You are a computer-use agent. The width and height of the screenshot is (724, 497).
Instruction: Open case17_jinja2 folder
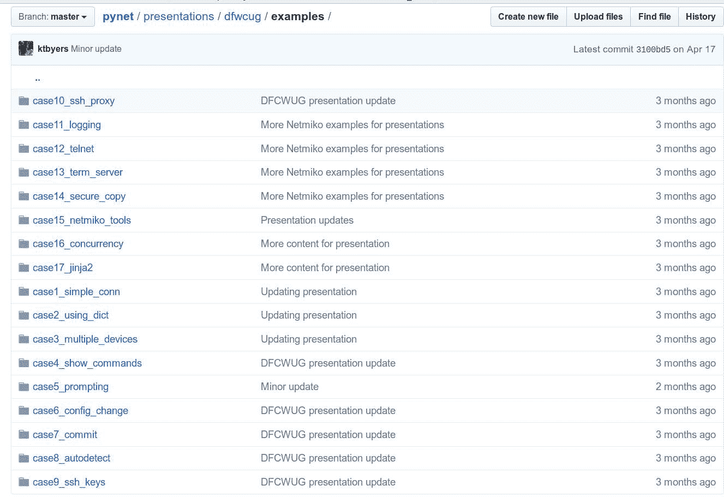click(63, 268)
